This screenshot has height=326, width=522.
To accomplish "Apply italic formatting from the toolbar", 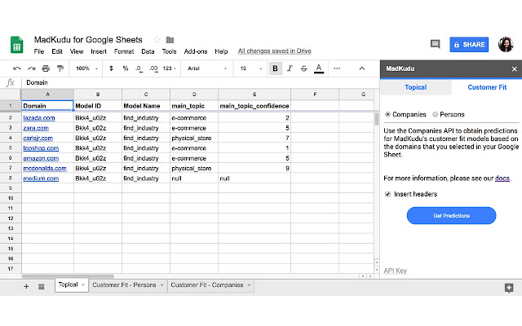I will pyautogui.click(x=290, y=68).
